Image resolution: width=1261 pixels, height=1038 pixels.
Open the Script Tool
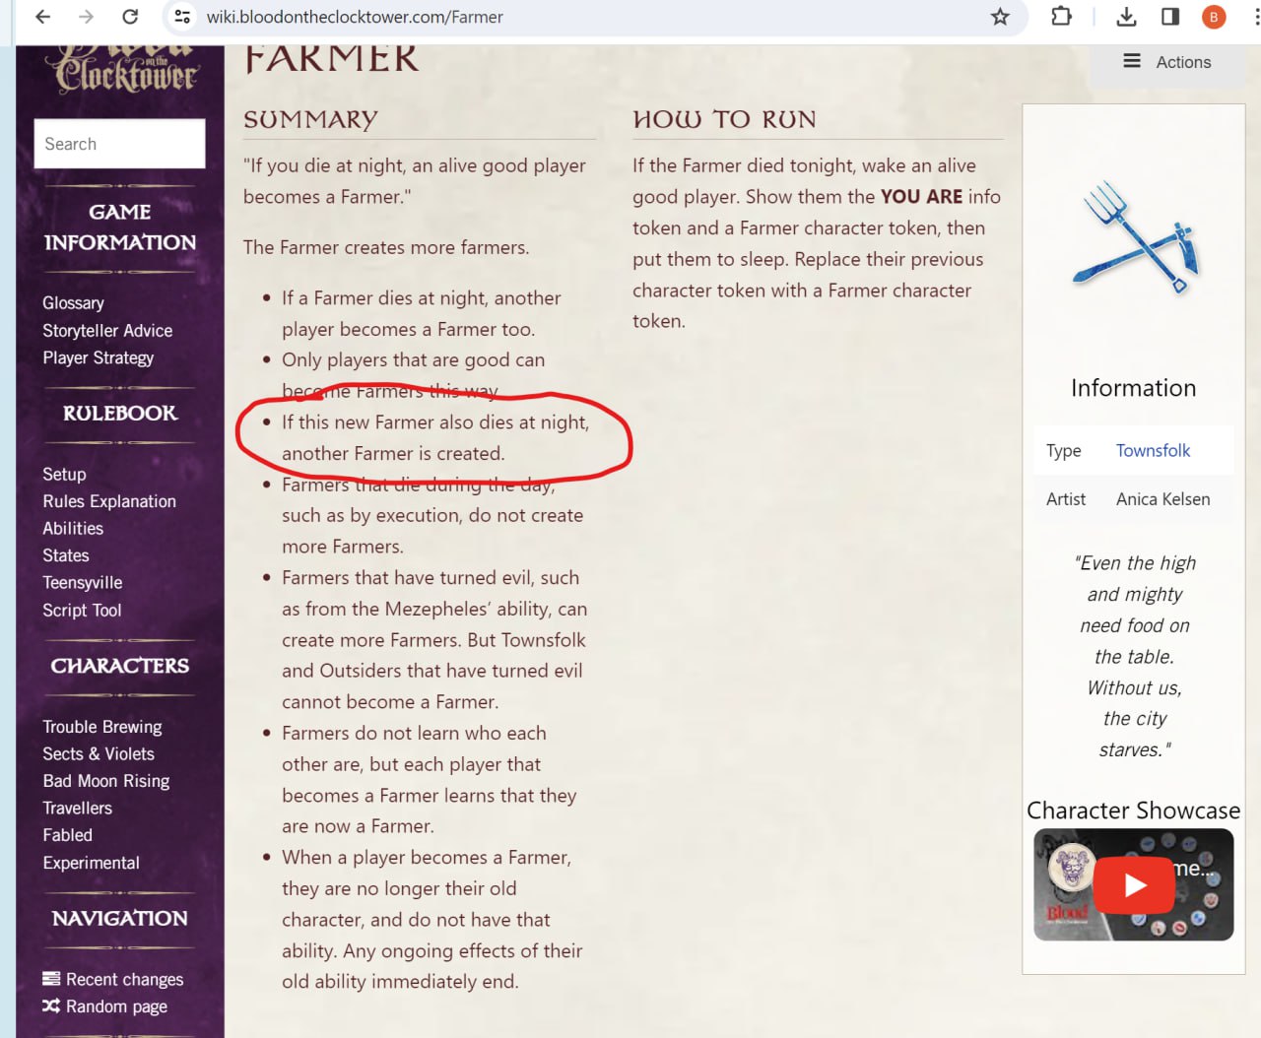[x=82, y=610]
